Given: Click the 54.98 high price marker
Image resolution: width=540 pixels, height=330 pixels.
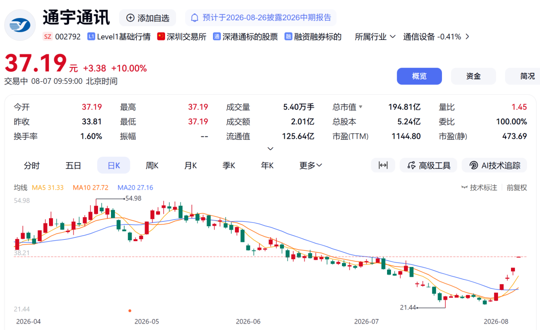Looking at the screenshot, I should 133,198.
